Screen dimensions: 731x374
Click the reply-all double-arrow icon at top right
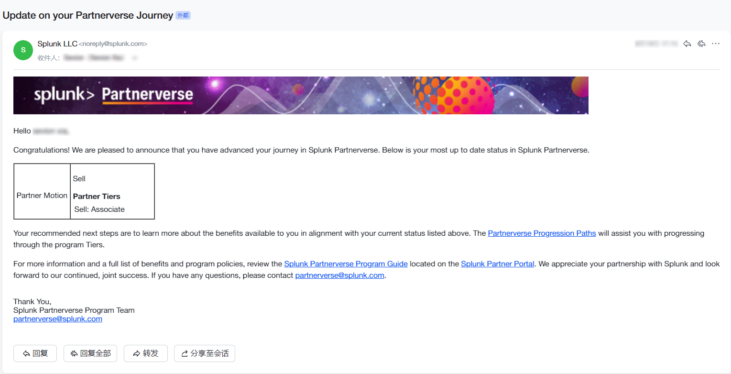(x=701, y=44)
